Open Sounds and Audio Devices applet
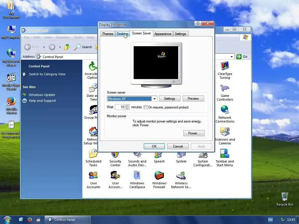The width and height of the screenshot is (299, 224). point(137,160)
